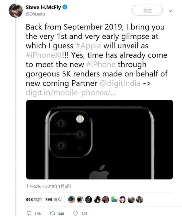Screen dimensions: 182x216
Task: Open the iPhone render image
Action: coord(99,139)
